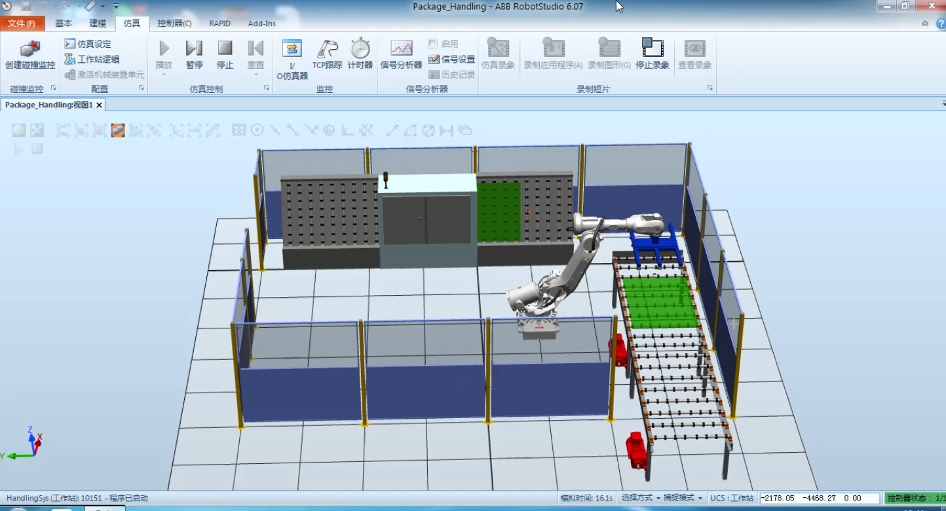Image resolution: width=946 pixels, height=511 pixels.
Task: Click the XYZ axis orientation gizmo
Action: pos(23,444)
